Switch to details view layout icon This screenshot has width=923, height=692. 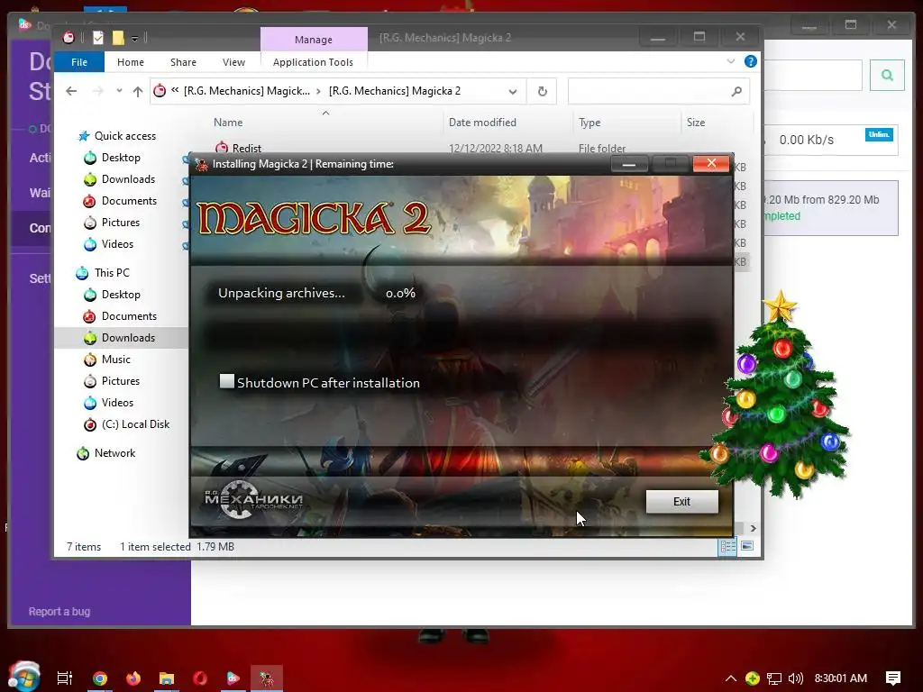tap(727, 547)
